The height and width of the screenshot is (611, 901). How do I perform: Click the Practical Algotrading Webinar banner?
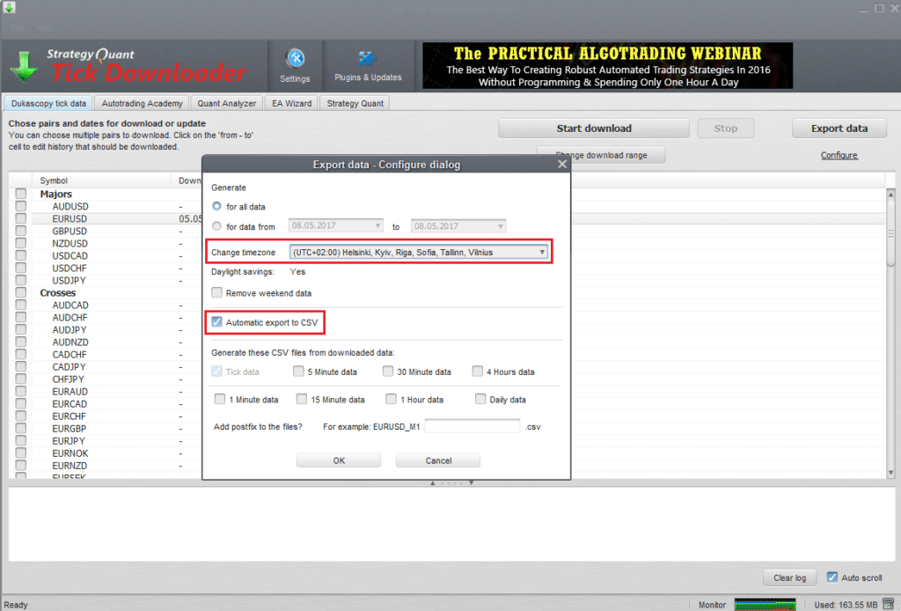point(607,65)
